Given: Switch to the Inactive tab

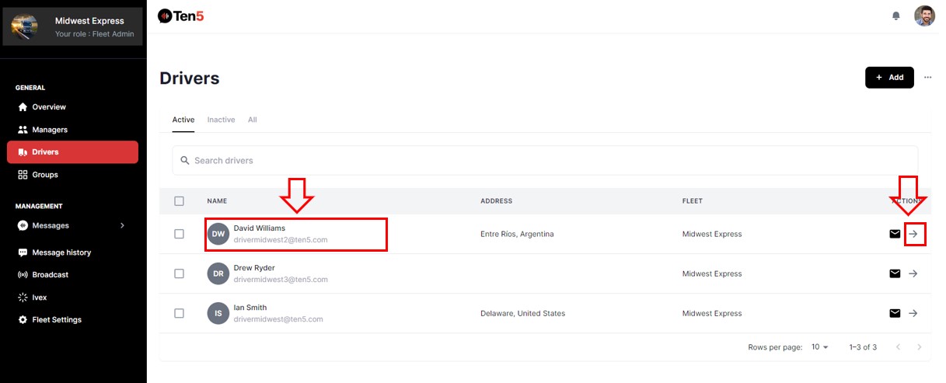Looking at the screenshot, I should coord(221,120).
